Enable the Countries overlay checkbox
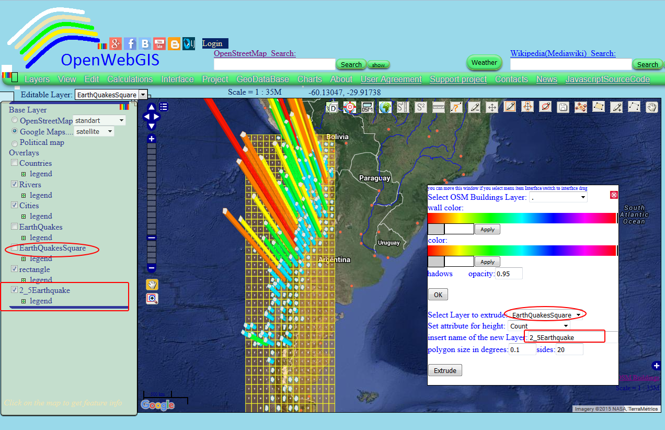665x430 pixels. [14, 163]
